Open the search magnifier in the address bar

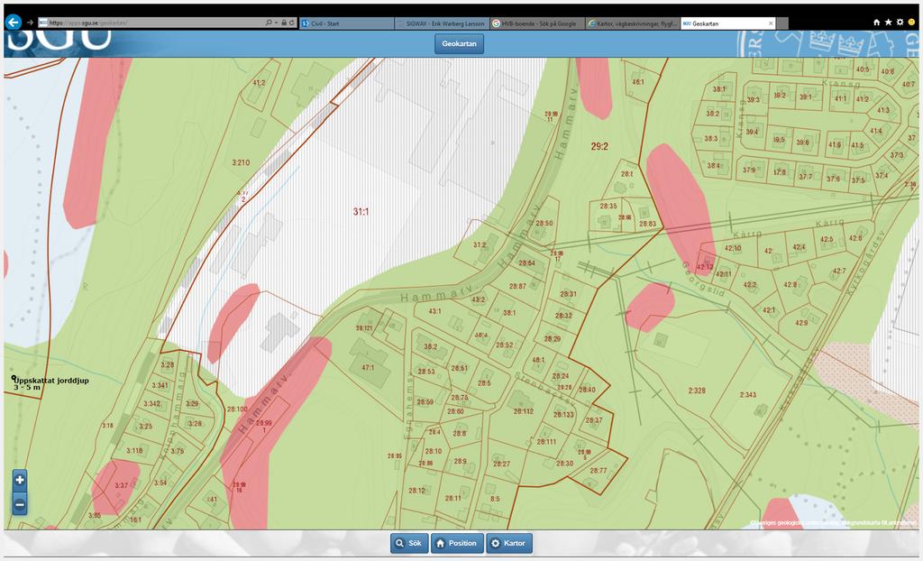tap(269, 23)
